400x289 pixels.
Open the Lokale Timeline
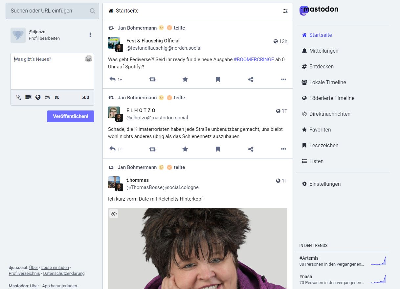coord(323,82)
